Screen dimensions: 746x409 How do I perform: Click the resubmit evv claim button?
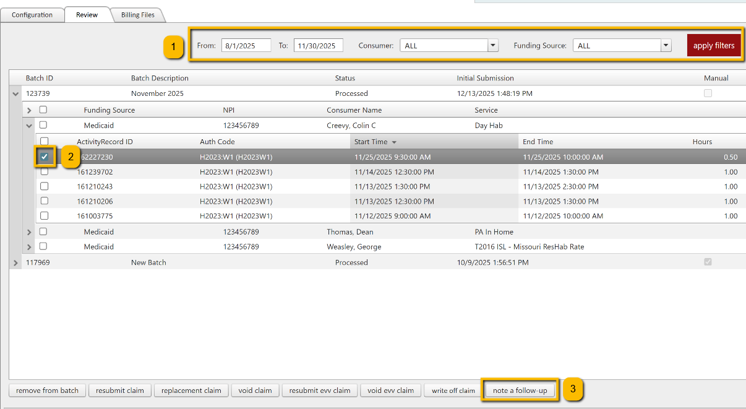coord(319,390)
